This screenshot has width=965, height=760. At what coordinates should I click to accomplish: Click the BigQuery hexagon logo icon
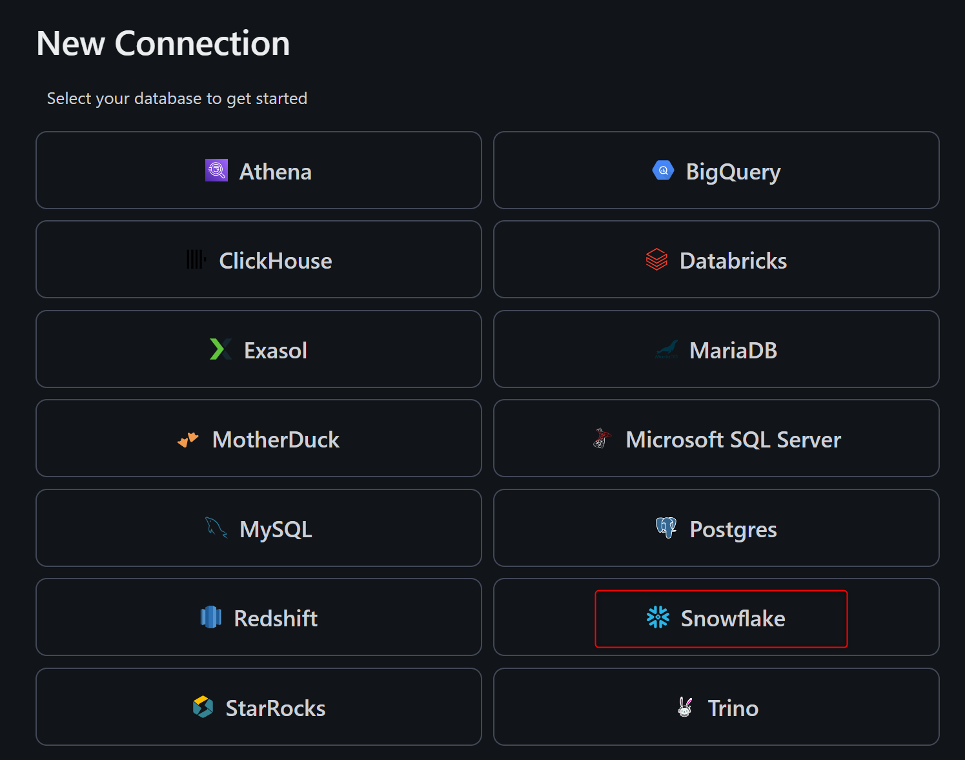pyautogui.click(x=663, y=170)
